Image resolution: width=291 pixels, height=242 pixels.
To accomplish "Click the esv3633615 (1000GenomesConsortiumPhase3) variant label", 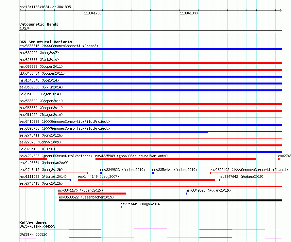I will [59, 46].
